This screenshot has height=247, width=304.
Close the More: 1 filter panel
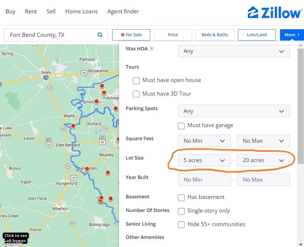292,35
